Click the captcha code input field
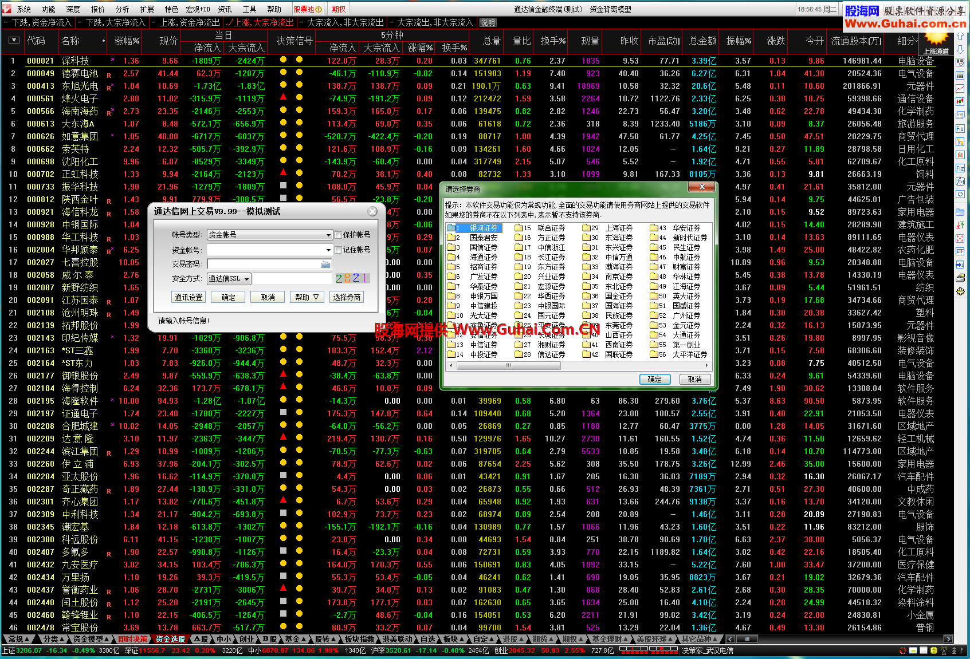 coord(292,279)
